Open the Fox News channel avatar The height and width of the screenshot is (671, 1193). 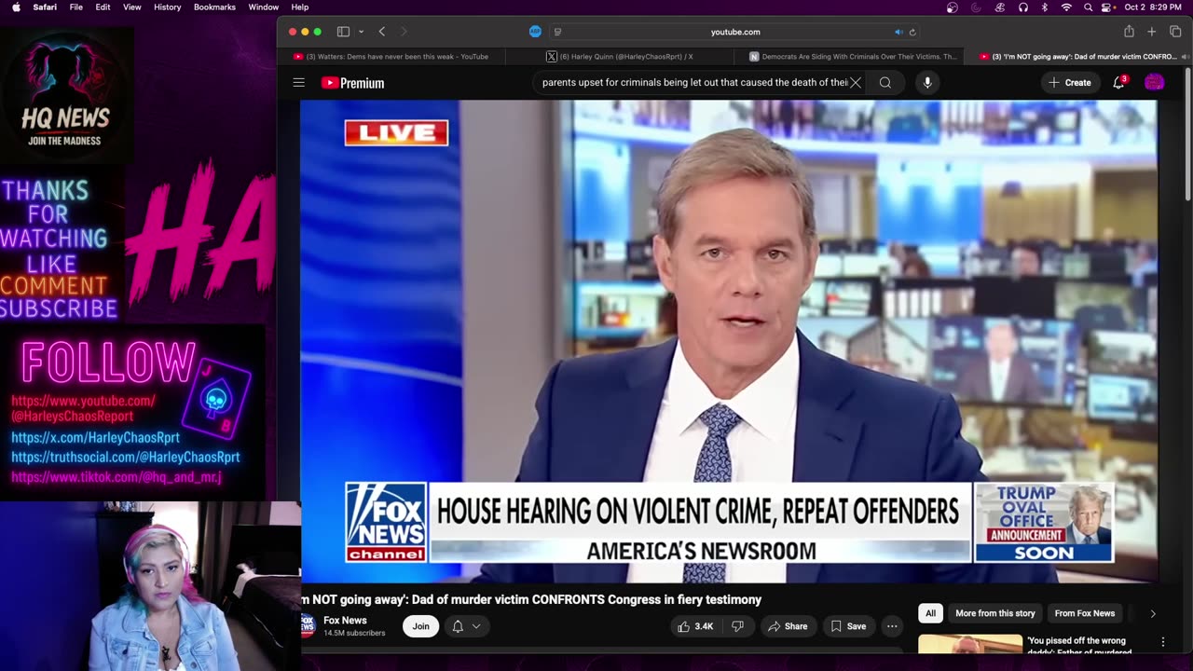click(x=308, y=625)
